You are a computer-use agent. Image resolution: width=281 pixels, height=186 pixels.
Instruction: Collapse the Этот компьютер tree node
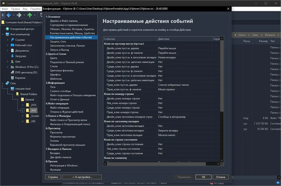coord(3,34)
